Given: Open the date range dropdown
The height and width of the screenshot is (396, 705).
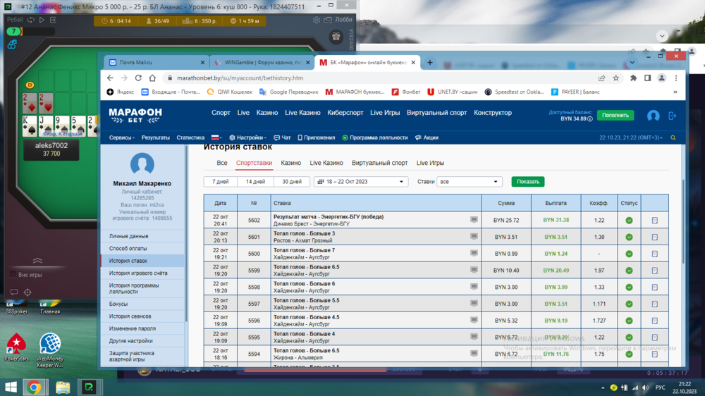Looking at the screenshot, I should point(360,182).
